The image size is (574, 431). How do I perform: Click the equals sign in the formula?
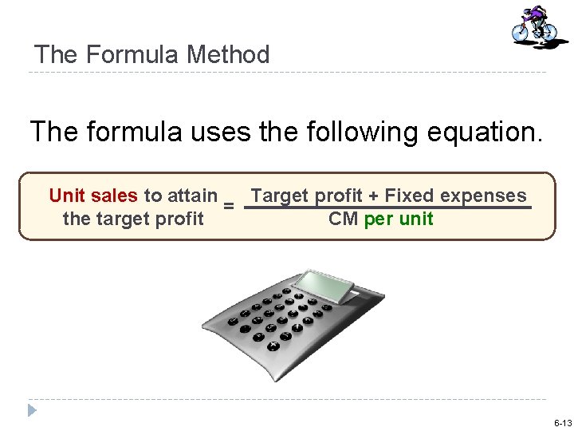pyautogui.click(x=228, y=207)
